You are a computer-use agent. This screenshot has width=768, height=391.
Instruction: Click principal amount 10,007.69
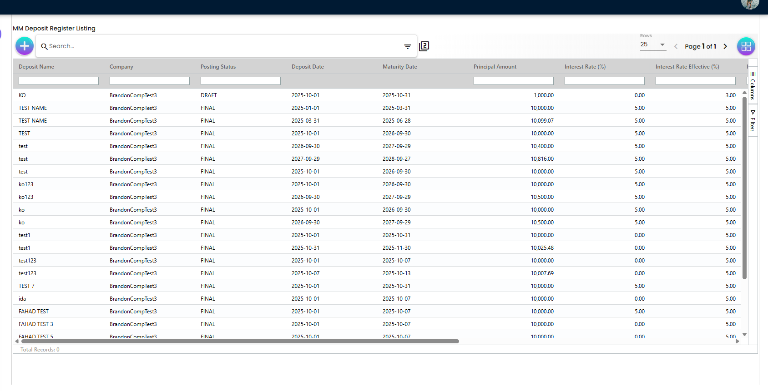(x=542, y=273)
